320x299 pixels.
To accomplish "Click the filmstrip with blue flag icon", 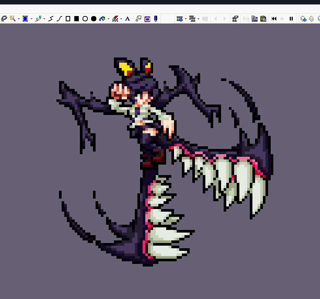I will click(235, 19).
